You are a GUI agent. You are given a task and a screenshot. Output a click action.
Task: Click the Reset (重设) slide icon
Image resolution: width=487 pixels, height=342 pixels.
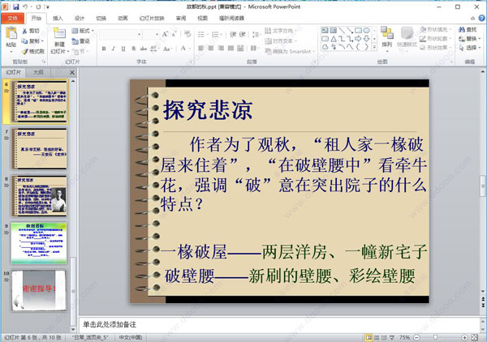(75, 41)
